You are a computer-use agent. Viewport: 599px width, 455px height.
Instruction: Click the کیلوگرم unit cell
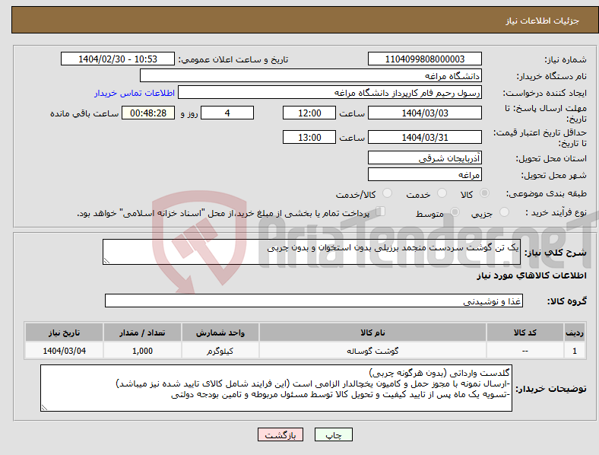[x=220, y=351]
